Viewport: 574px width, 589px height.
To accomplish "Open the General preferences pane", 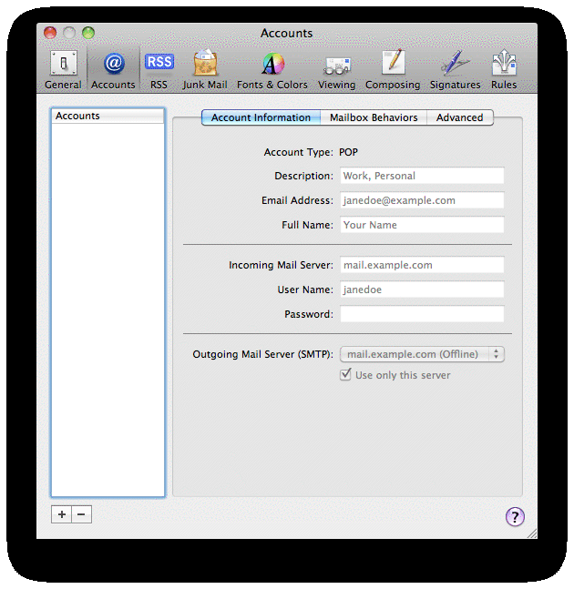I will pos(63,69).
